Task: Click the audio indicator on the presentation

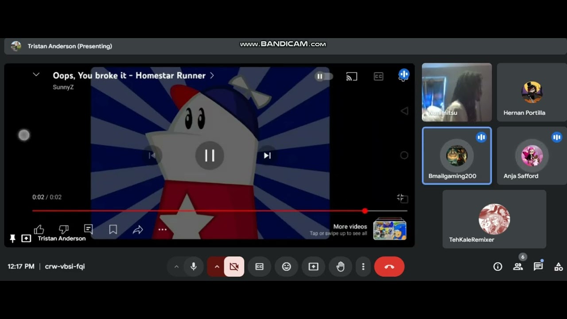Action: [404, 74]
